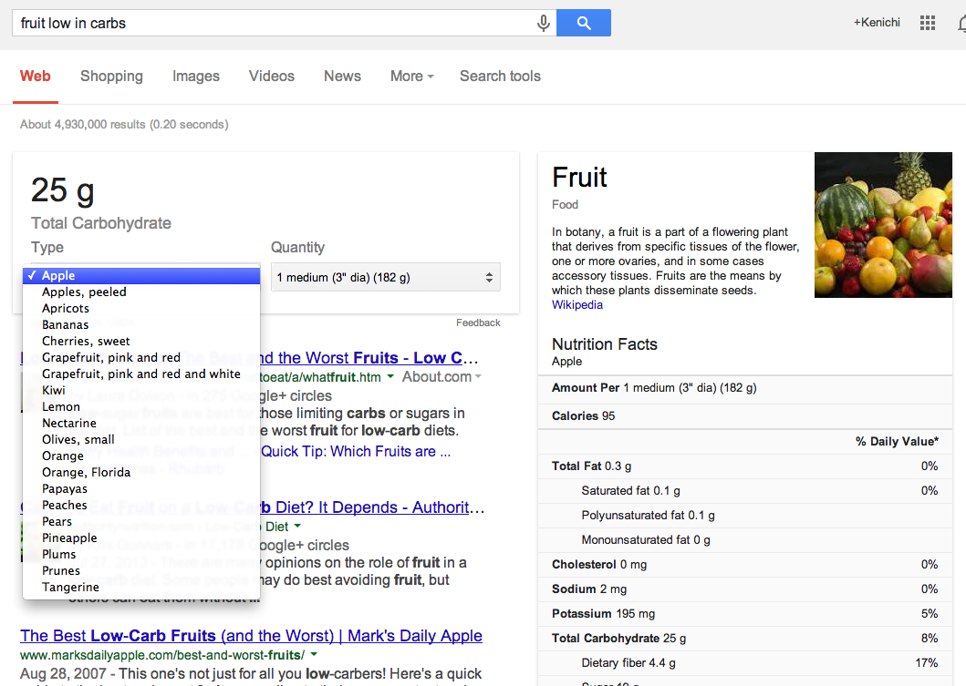Expand the More menu in search tabs
The height and width of the screenshot is (686, 966).
coord(412,77)
